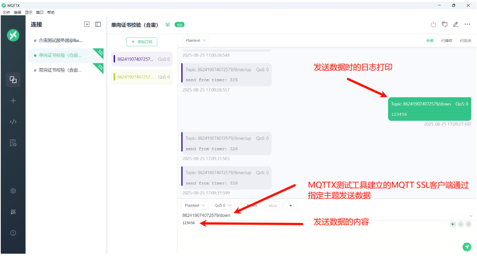Open the QoS 0 dropdown
Viewport: 477px width, 256px height.
pyautogui.click(x=223, y=205)
